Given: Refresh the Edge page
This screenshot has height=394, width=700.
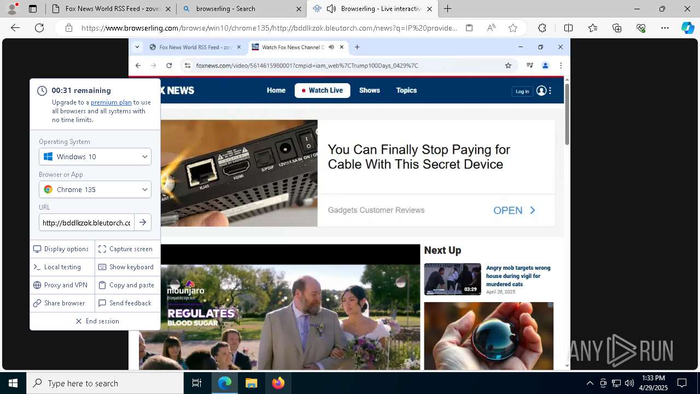Looking at the screenshot, I should coord(39,28).
